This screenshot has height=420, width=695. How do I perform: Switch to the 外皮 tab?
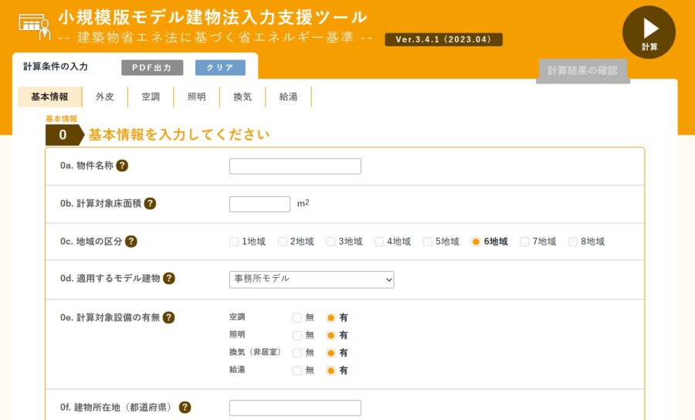tap(105, 97)
